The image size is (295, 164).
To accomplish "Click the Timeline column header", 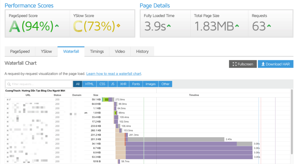I will [x=194, y=95].
